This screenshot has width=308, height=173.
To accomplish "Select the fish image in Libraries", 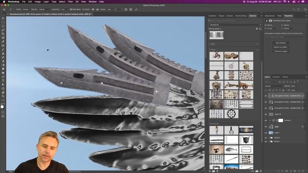I will coord(231,149).
